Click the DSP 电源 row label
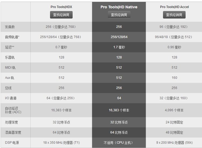The height and width of the screenshot is (148, 202). (12, 143)
